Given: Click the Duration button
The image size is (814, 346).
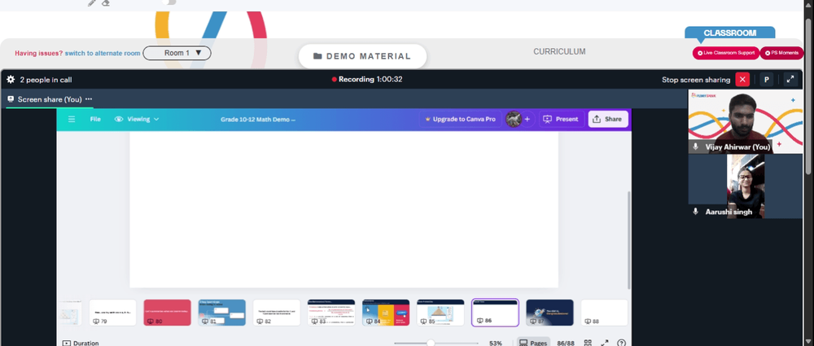Looking at the screenshot, I should [x=81, y=343].
